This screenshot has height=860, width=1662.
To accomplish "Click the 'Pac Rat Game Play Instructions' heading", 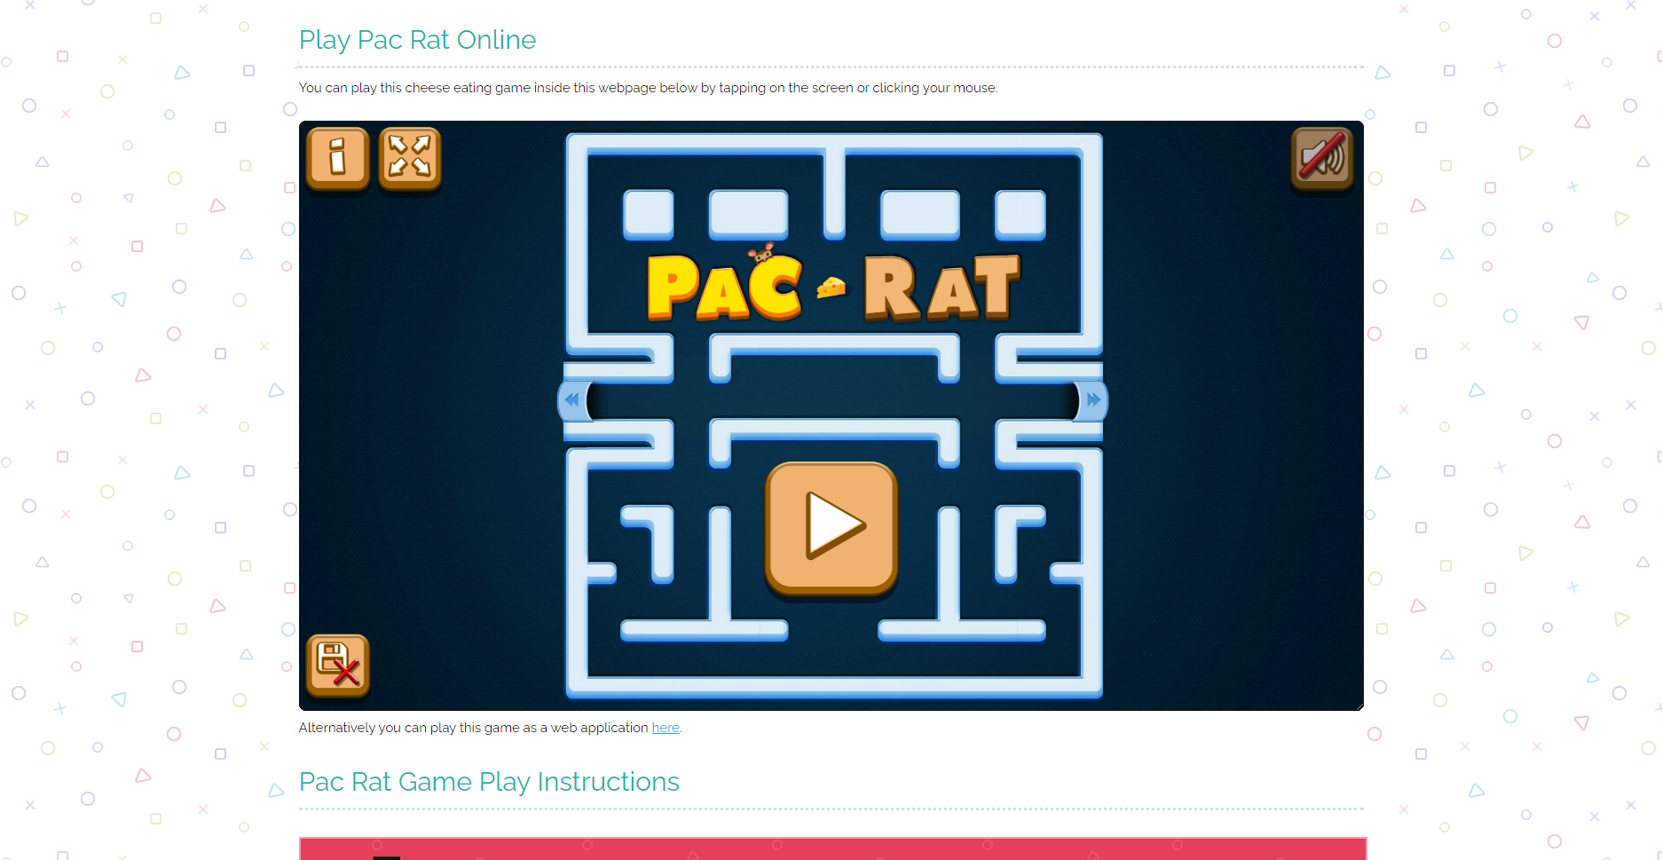I will point(489,782).
